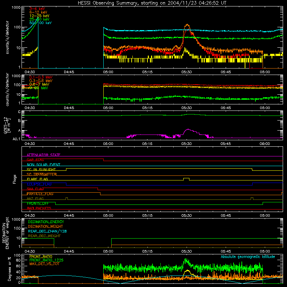Click the AAZ_FLAG label

(x=35, y=198)
